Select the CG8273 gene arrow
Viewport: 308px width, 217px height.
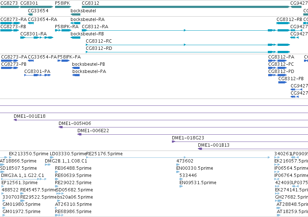10,7
